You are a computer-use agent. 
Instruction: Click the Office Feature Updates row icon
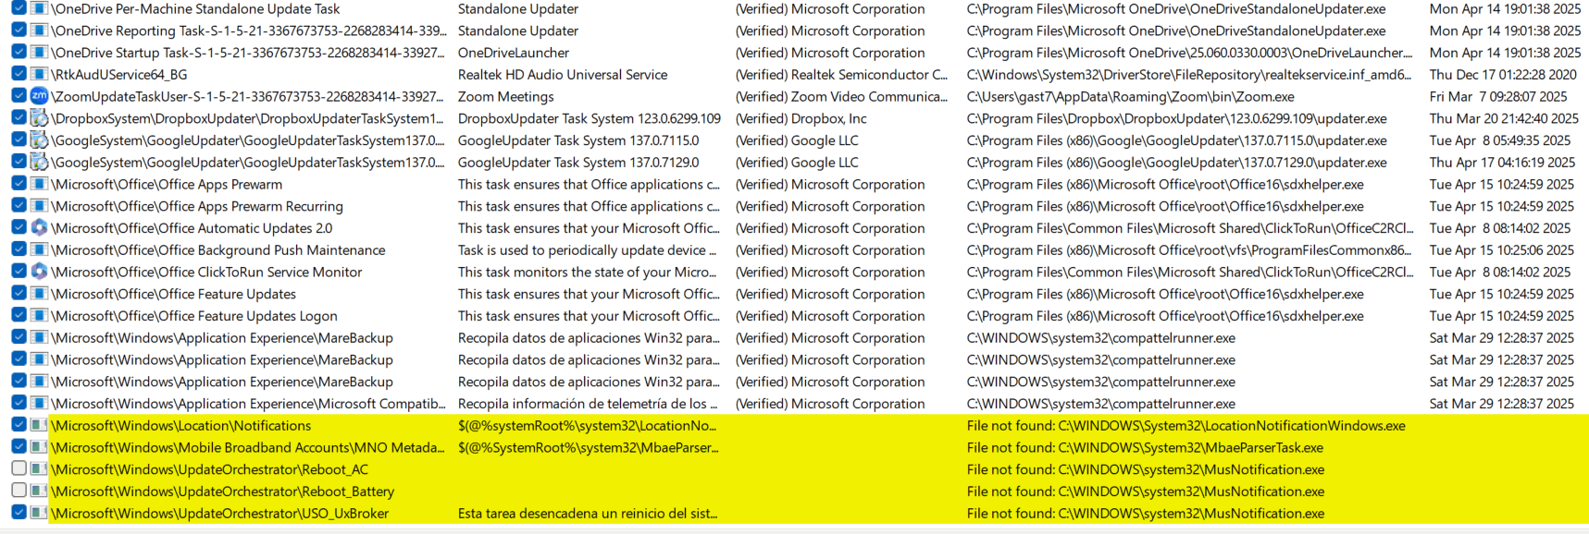click(39, 294)
